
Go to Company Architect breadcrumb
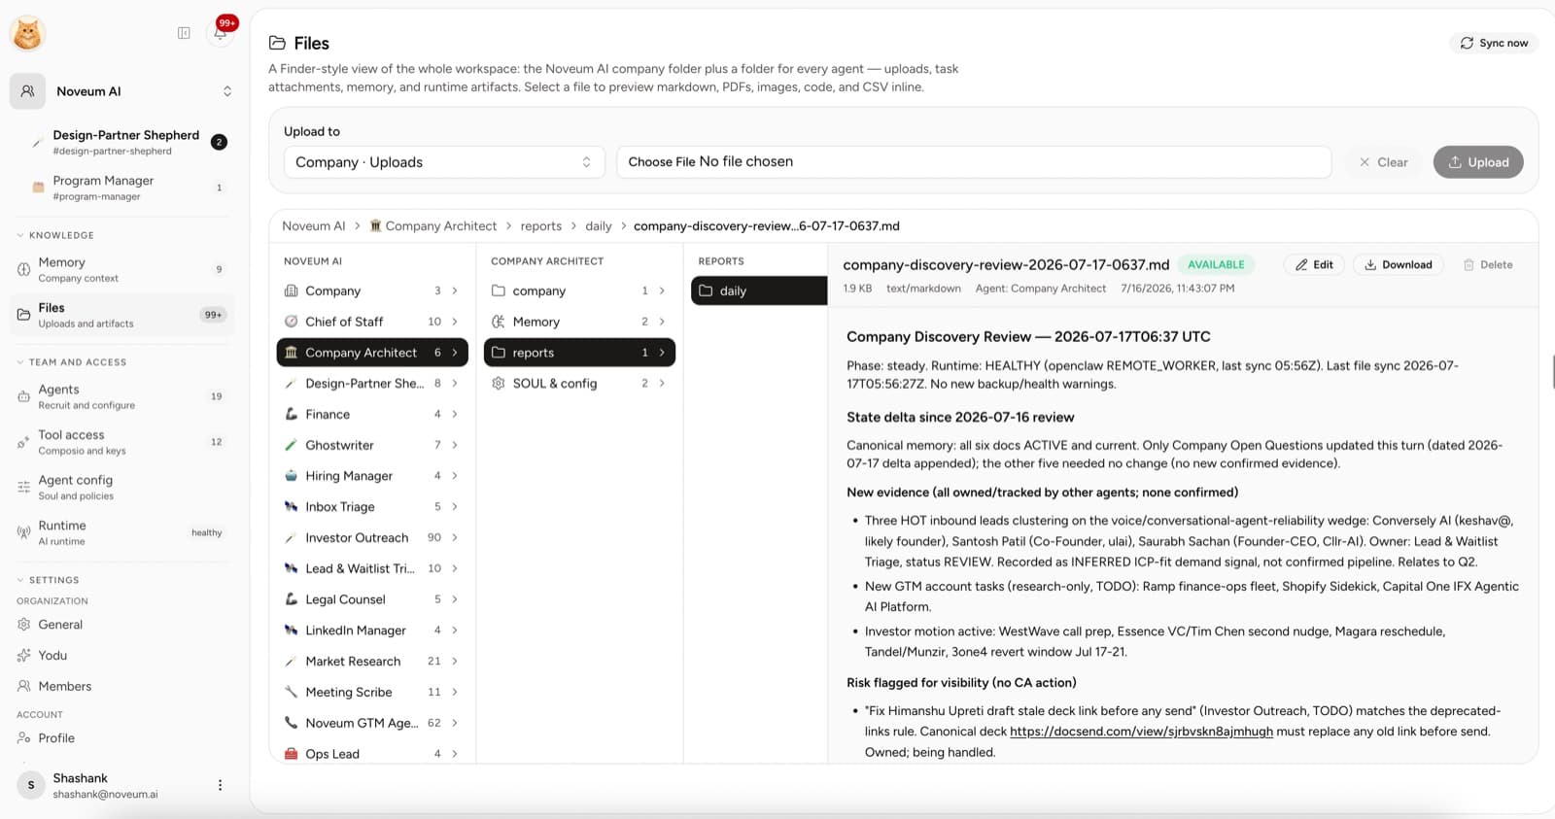pyautogui.click(x=433, y=226)
